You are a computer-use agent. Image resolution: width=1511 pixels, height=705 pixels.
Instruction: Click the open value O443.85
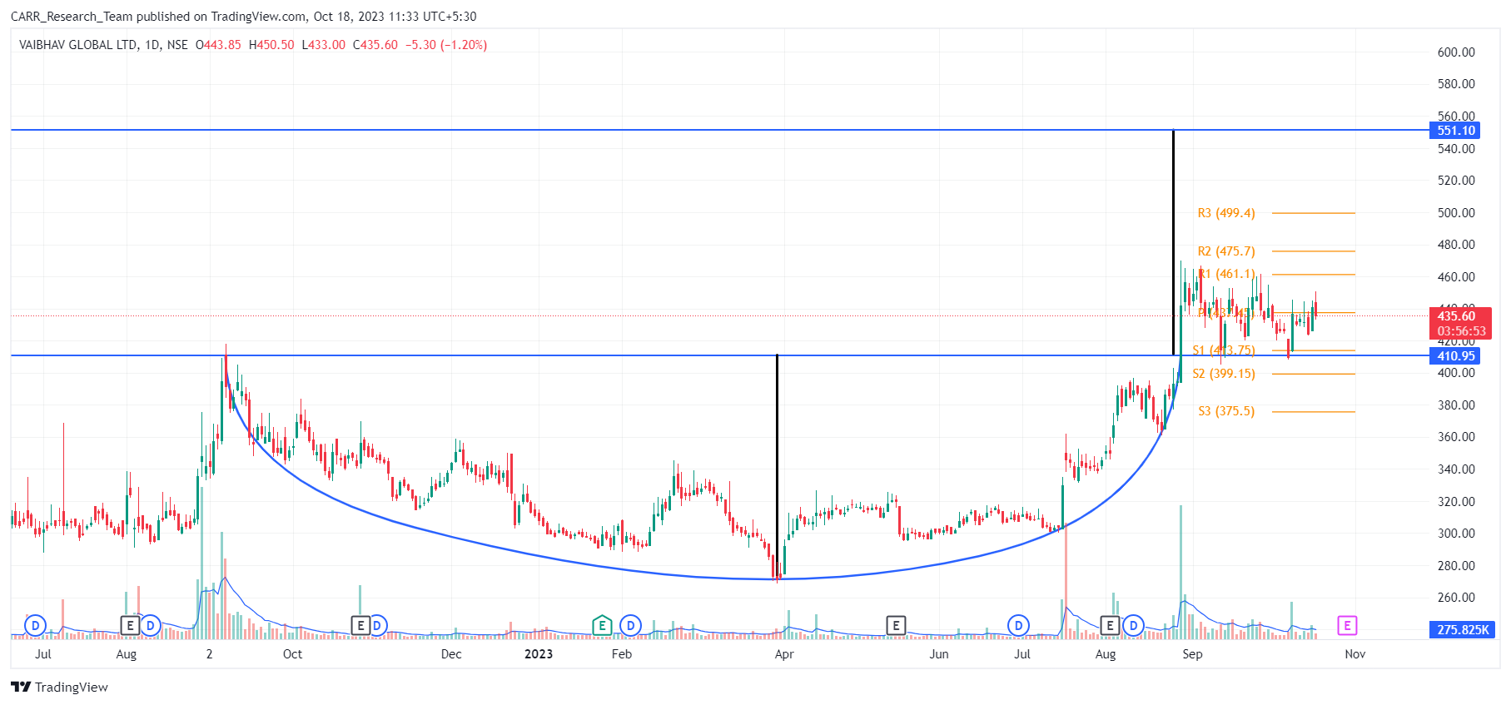[218, 45]
